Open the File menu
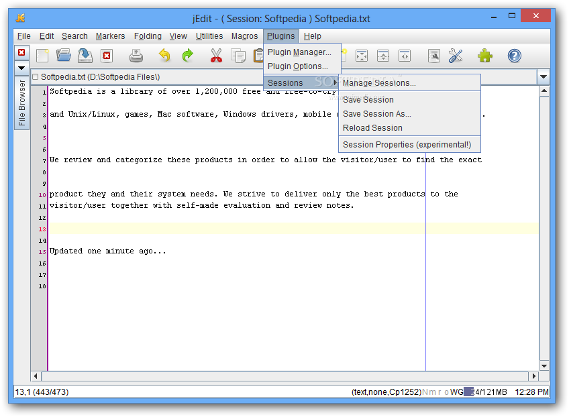Screen dimensions: 569x417 [x=24, y=36]
